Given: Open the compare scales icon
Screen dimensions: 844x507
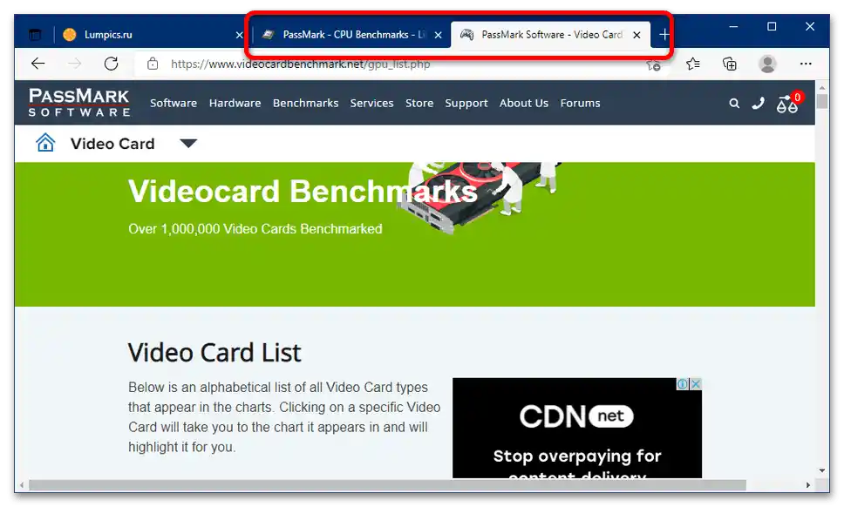Looking at the screenshot, I should coord(787,103).
